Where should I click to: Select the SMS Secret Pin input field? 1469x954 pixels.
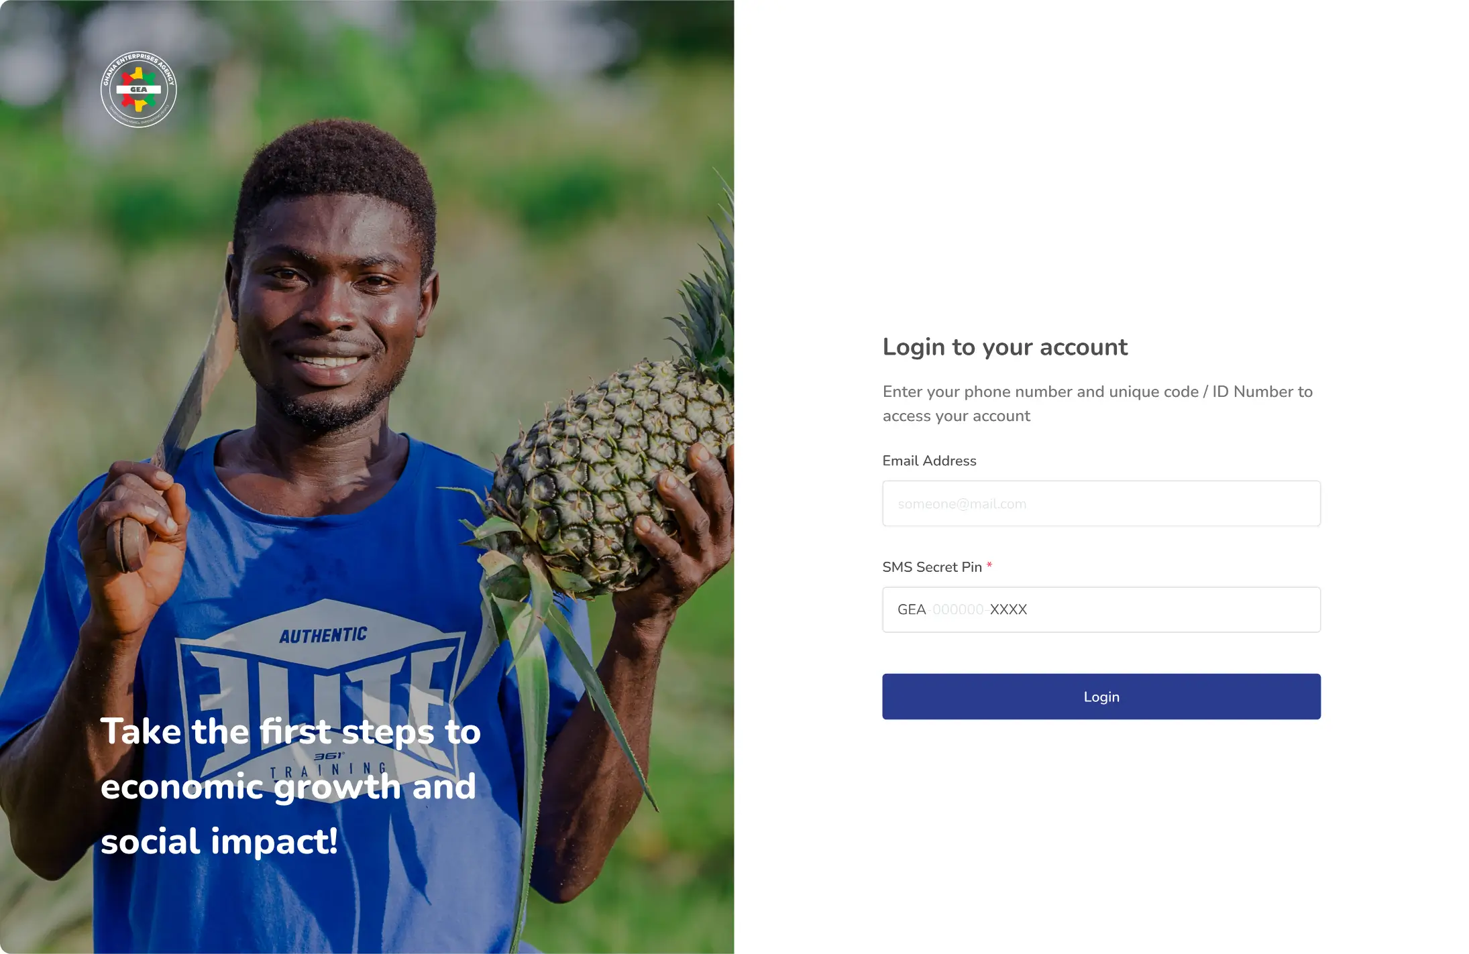coord(1101,609)
